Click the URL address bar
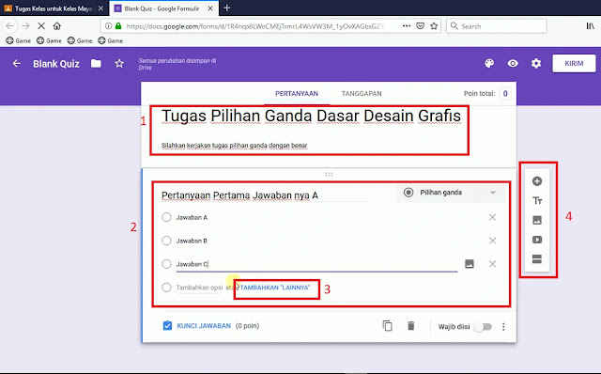Image resolution: width=601 pixels, height=374 pixels. click(254, 26)
